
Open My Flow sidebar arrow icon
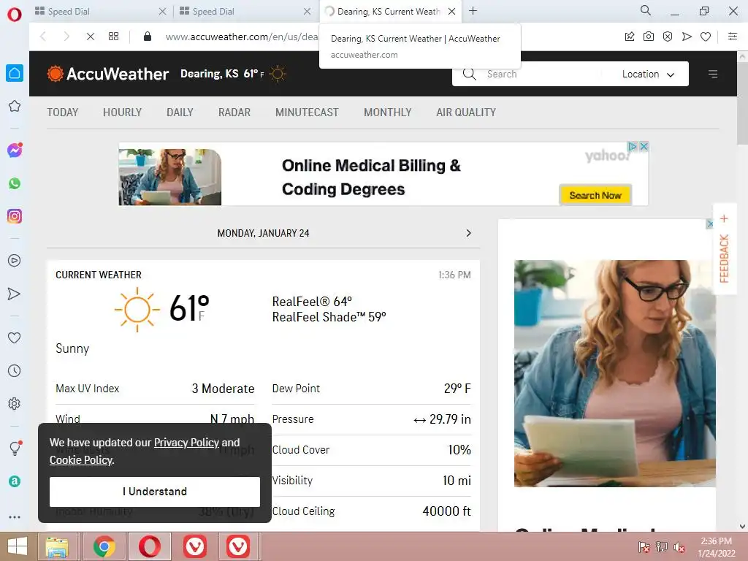coord(15,294)
